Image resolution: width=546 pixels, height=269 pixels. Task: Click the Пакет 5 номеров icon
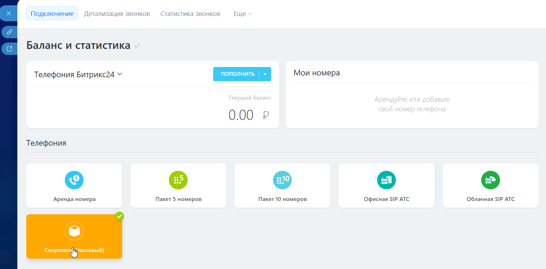coord(178,180)
